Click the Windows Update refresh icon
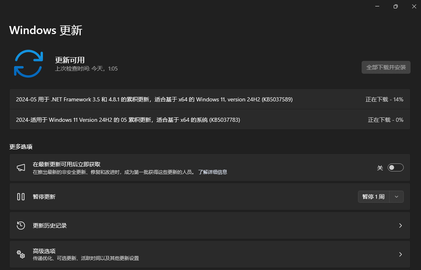Screen dimensions: 421x270 click(x=28, y=63)
